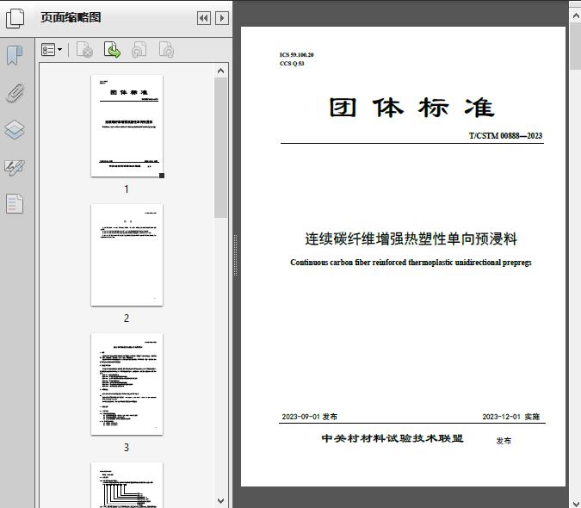Open the Bookmarks panel
This screenshot has height=508, width=581.
pyautogui.click(x=15, y=56)
